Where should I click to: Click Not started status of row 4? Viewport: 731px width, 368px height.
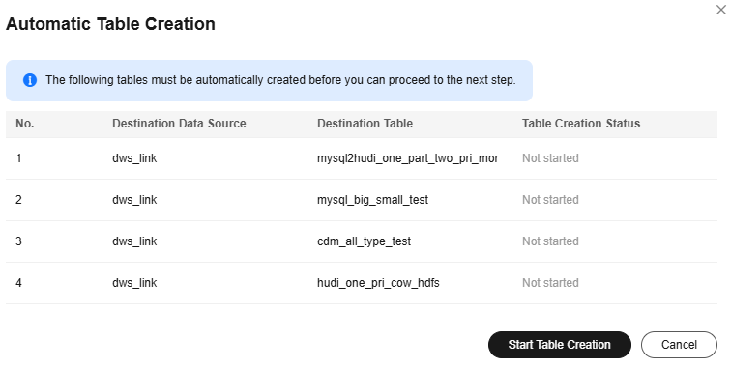tap(550, 283)
